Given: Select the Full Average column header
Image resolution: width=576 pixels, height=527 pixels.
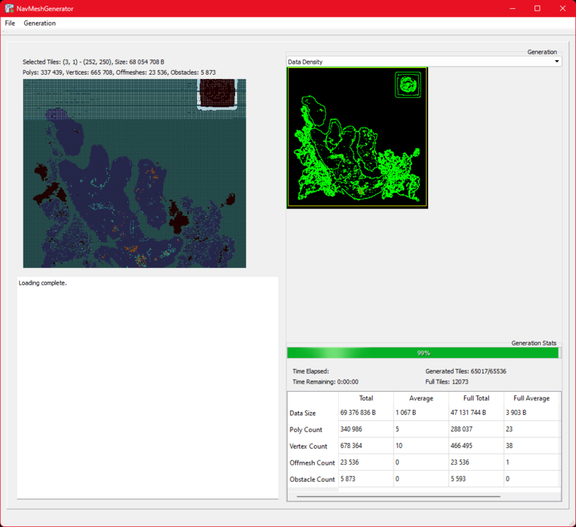Looking at the screenshot, I should pos(531,398).
